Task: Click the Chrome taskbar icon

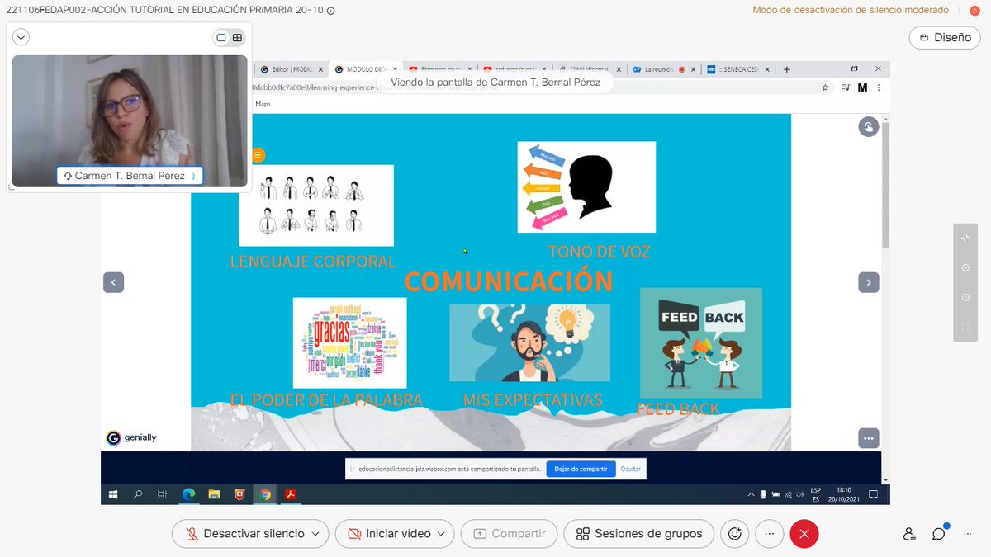Action: coord(265,495)
